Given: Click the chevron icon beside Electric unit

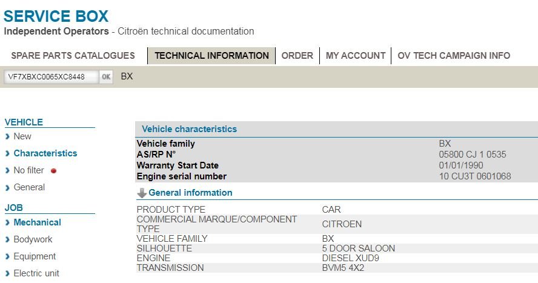Looking at the screenshot, I should tap(7, 274).
